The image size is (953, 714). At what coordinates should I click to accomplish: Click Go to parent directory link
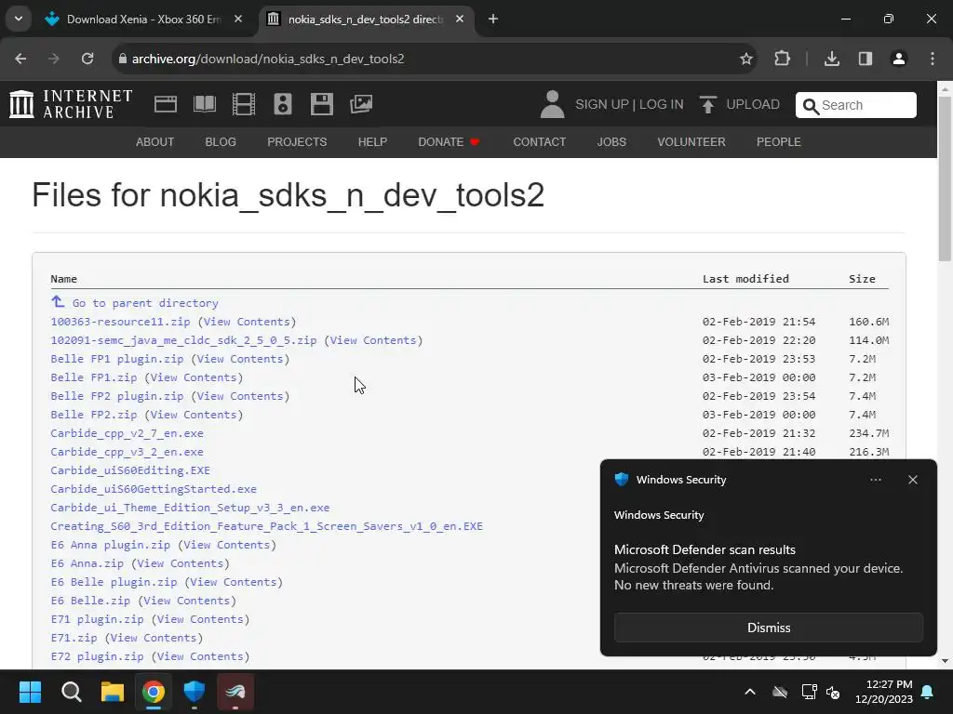pos(144,303)
